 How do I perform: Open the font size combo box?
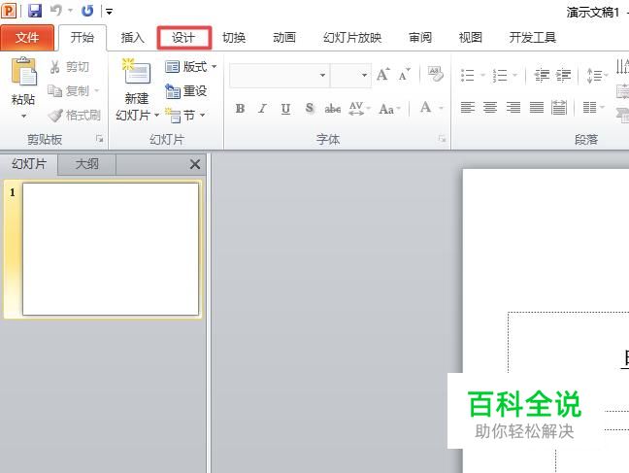pyautogui.click(x=350, y=75)
